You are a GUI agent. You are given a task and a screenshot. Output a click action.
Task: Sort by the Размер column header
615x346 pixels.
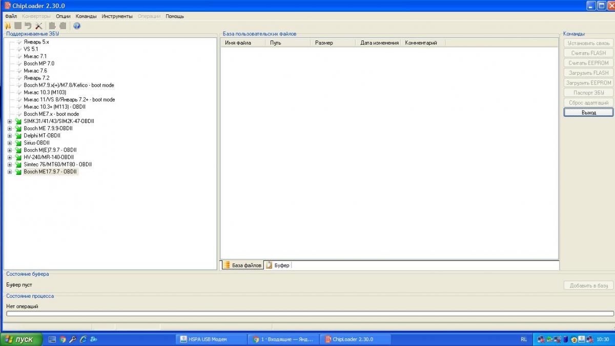tap(334, 43)
